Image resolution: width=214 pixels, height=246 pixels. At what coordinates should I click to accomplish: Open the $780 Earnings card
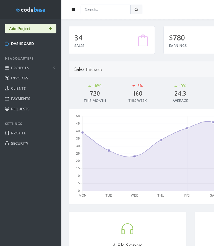click(189, 40)
